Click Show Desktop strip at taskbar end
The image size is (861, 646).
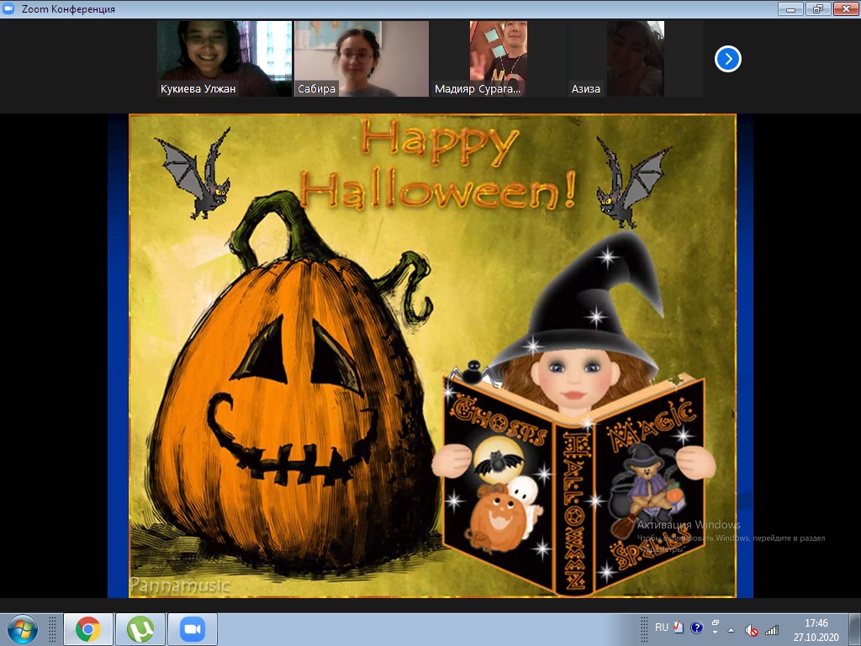coord(855,629)
